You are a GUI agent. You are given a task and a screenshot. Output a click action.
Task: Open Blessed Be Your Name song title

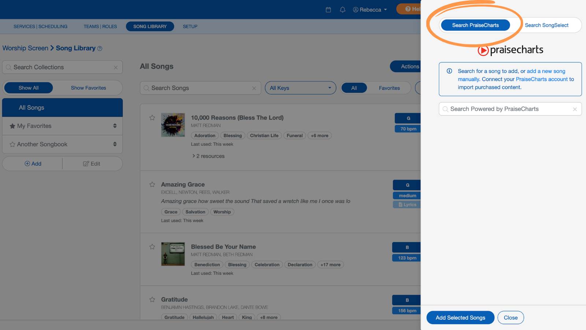click(223, 247)
